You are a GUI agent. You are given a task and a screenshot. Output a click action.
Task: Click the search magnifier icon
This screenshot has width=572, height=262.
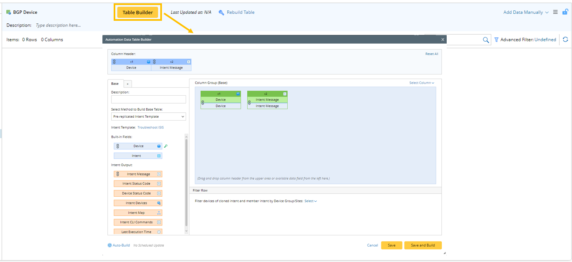(x=485, y=40)
